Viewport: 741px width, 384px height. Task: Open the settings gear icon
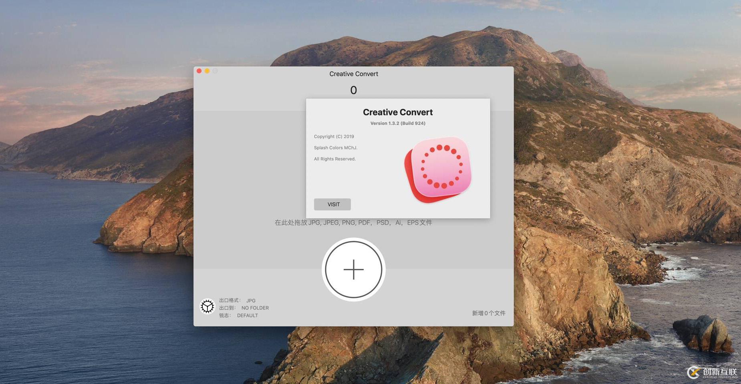pyautogui.click(x=207, y=307)
